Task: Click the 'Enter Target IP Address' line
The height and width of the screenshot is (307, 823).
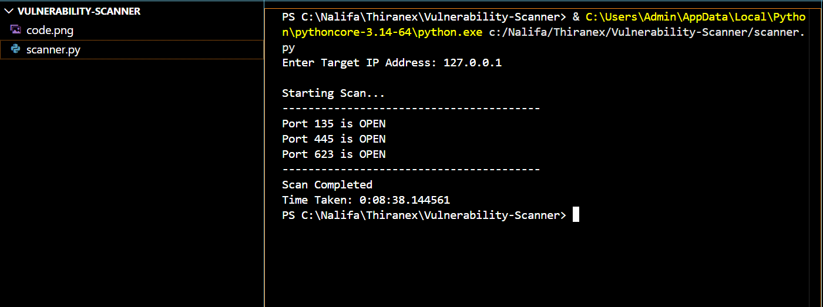Action: pos(392,63)
